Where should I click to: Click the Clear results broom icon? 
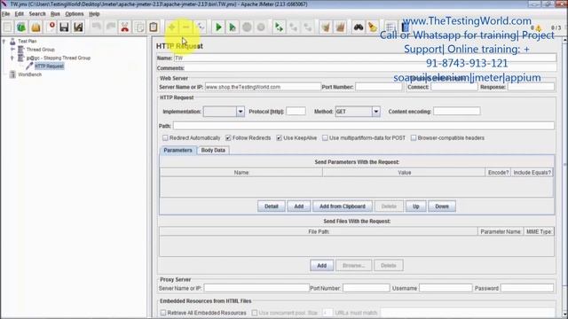[x=326, y=27]
